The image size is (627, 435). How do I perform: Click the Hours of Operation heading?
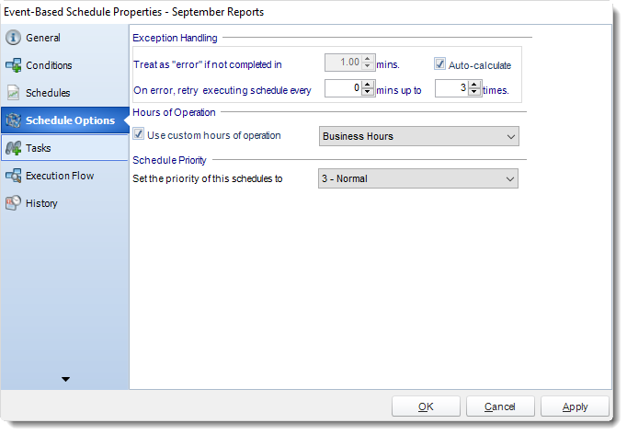[174, 112]
